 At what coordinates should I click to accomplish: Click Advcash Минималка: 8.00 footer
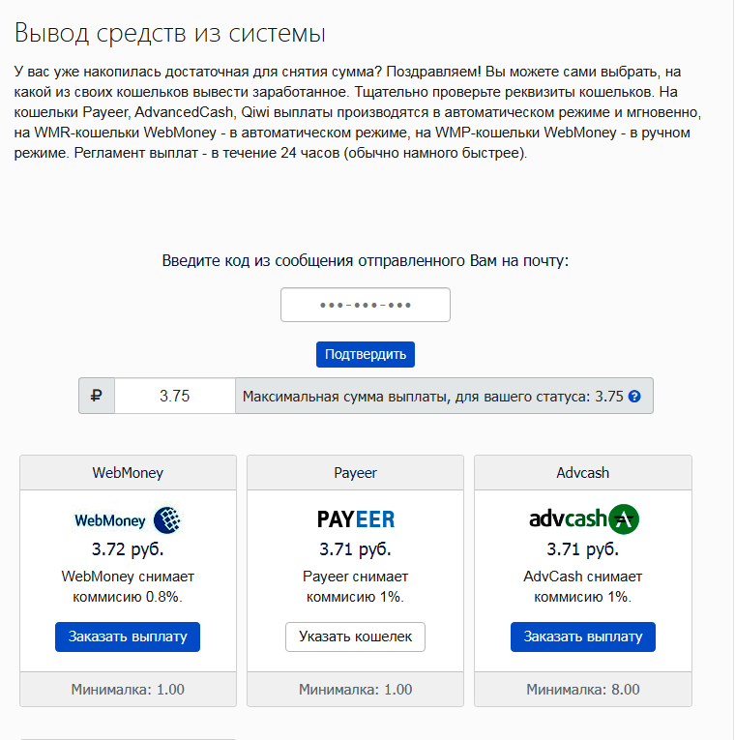(x=583, y=690)
